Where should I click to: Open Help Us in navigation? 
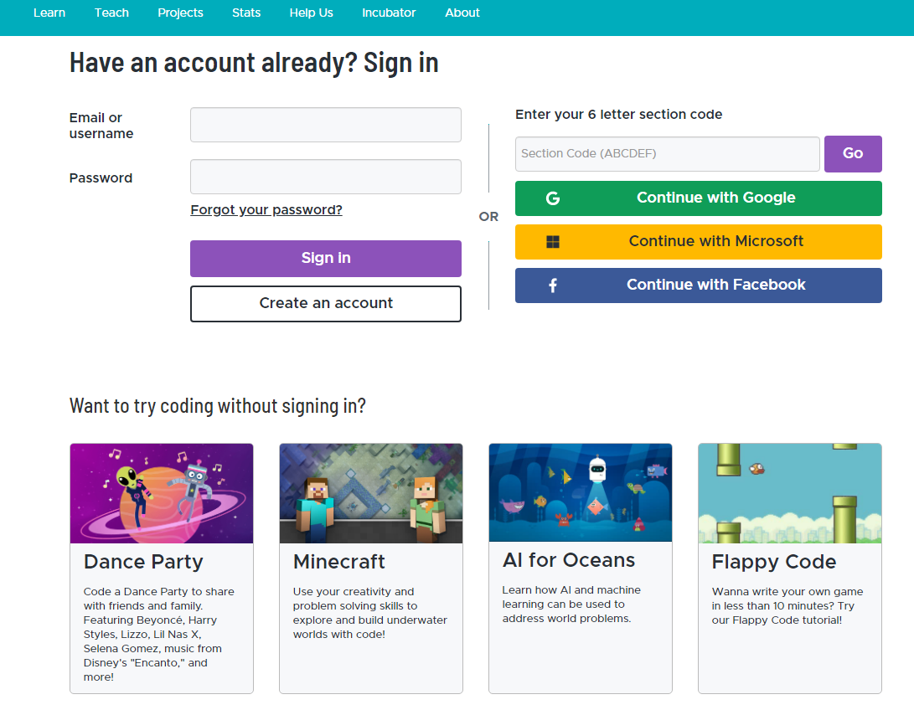(311, 13)
